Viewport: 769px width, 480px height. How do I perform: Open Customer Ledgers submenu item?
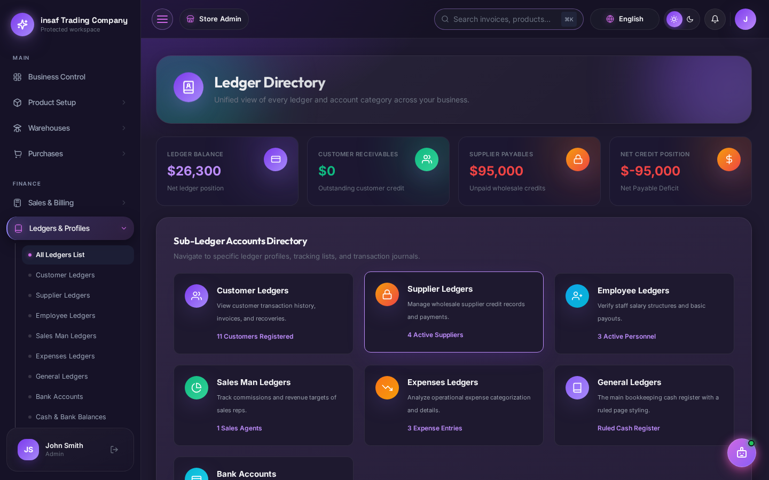78,275
